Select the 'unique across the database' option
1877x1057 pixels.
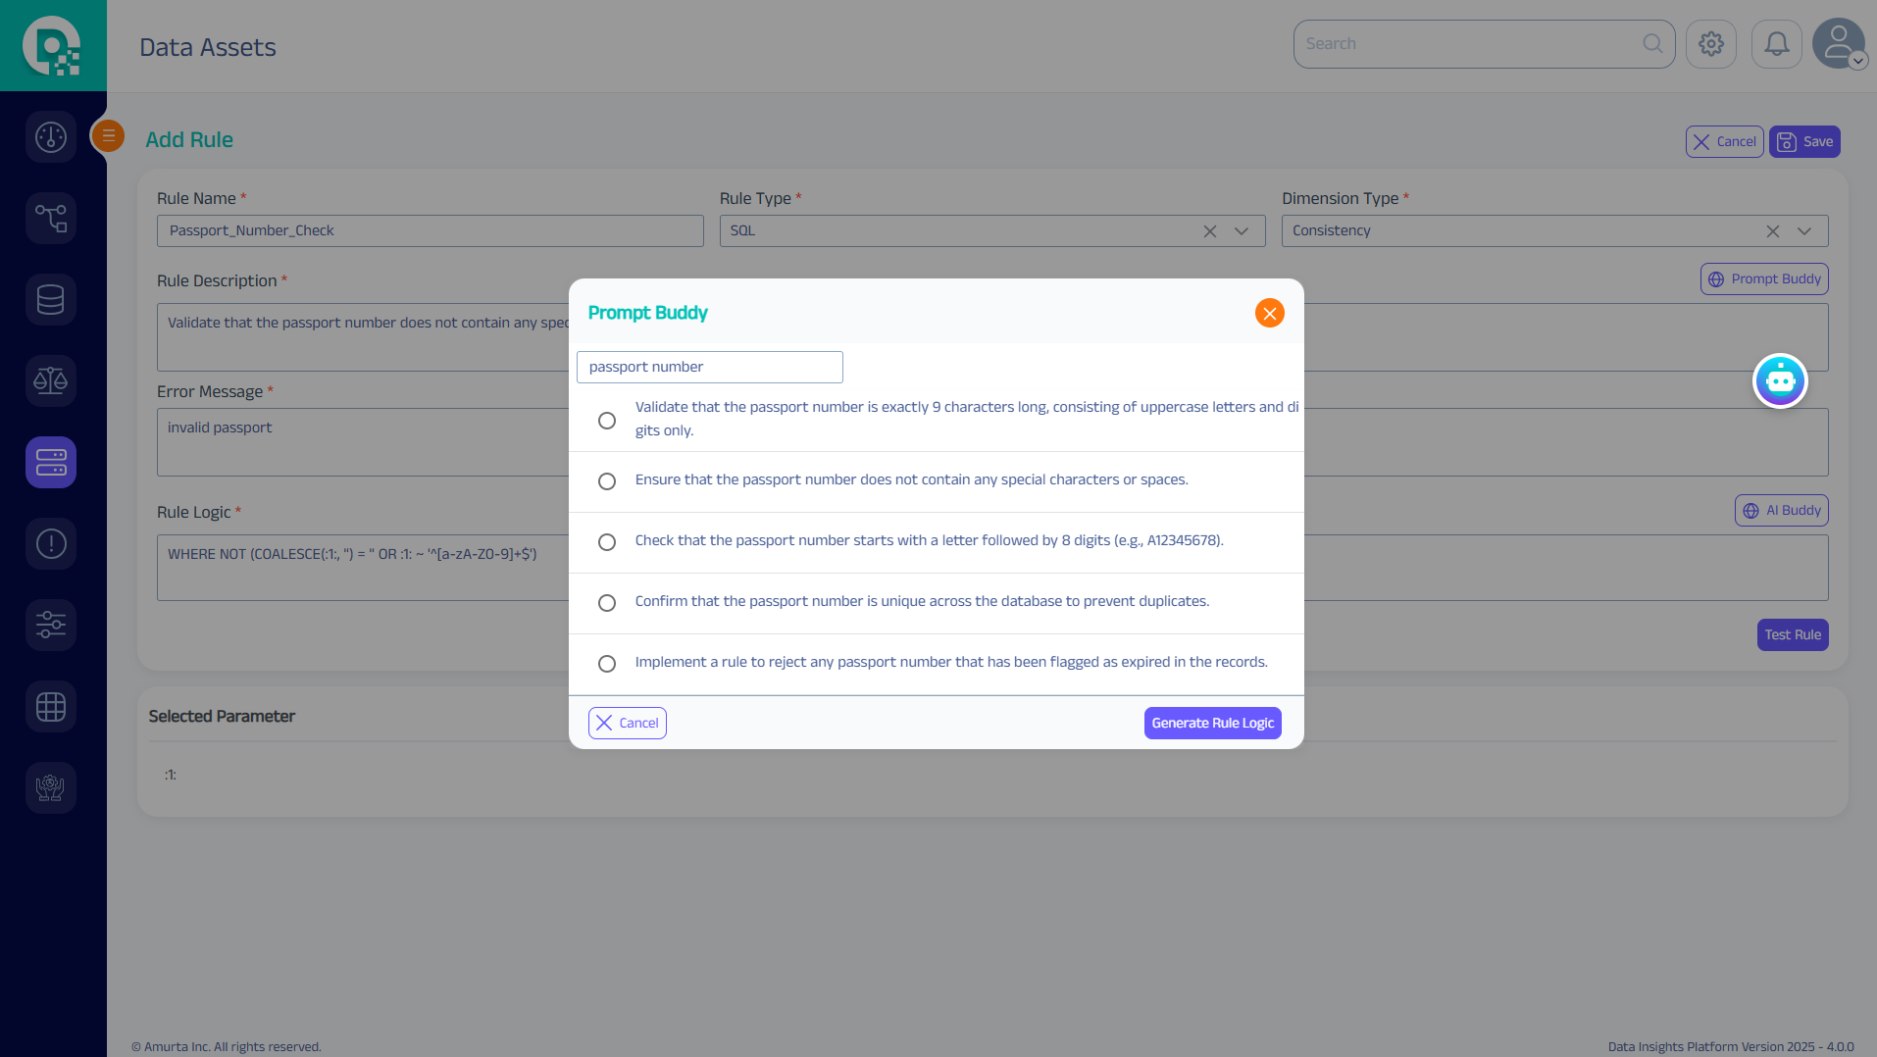[607, 602]
